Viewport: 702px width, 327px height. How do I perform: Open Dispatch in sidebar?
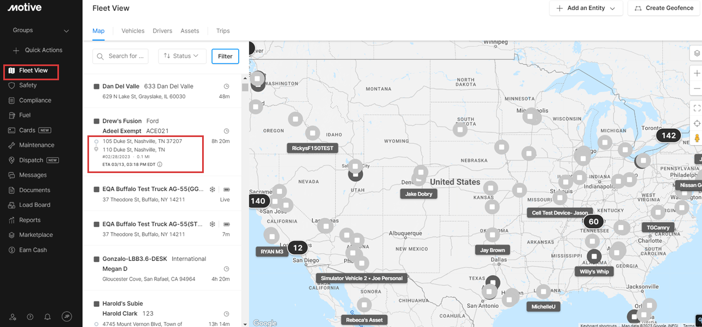tap(34, 160)
